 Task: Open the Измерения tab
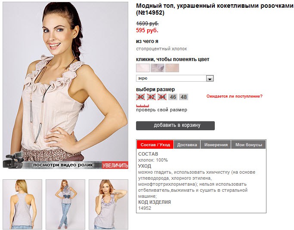pyautogui.click(x=216, y=144)
